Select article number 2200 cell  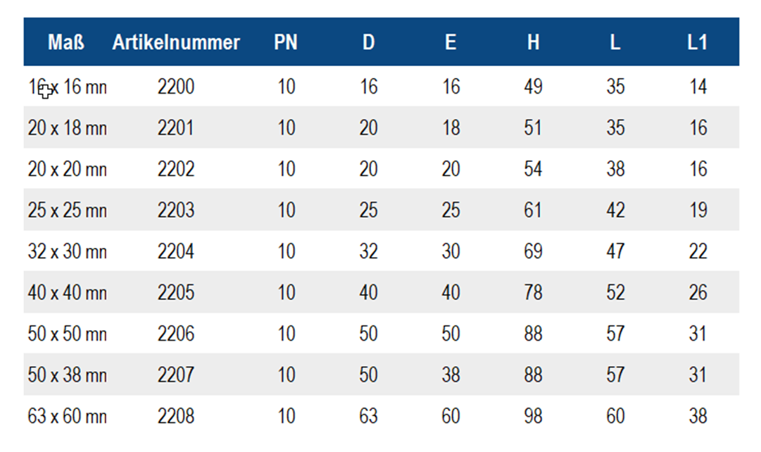[176, 87]
